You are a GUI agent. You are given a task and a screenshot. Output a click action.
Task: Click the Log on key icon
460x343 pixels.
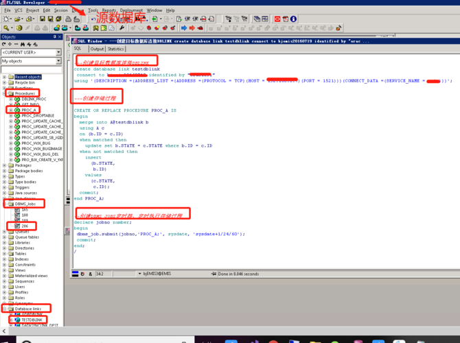(x=6, y=28)
